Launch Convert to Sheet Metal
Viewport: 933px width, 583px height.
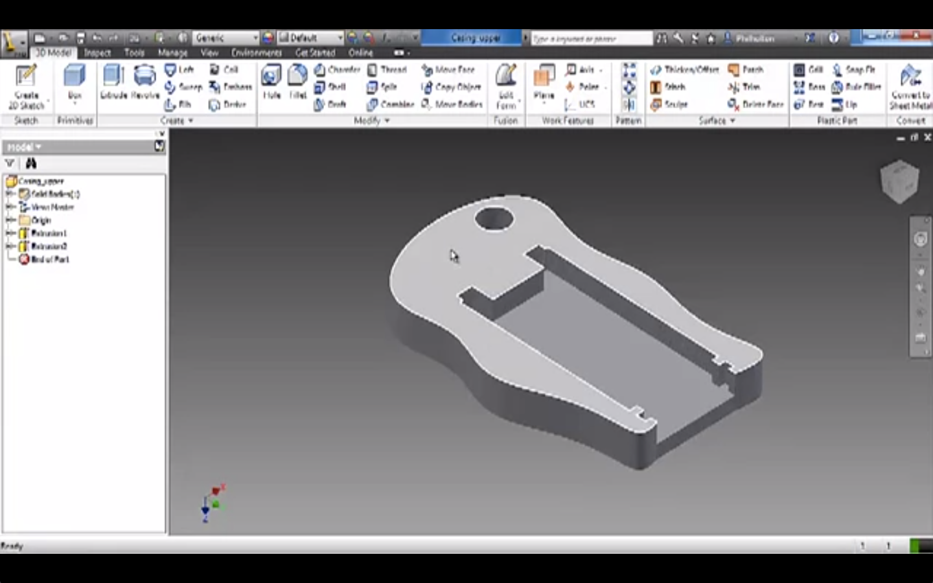[x=911, y=84]
